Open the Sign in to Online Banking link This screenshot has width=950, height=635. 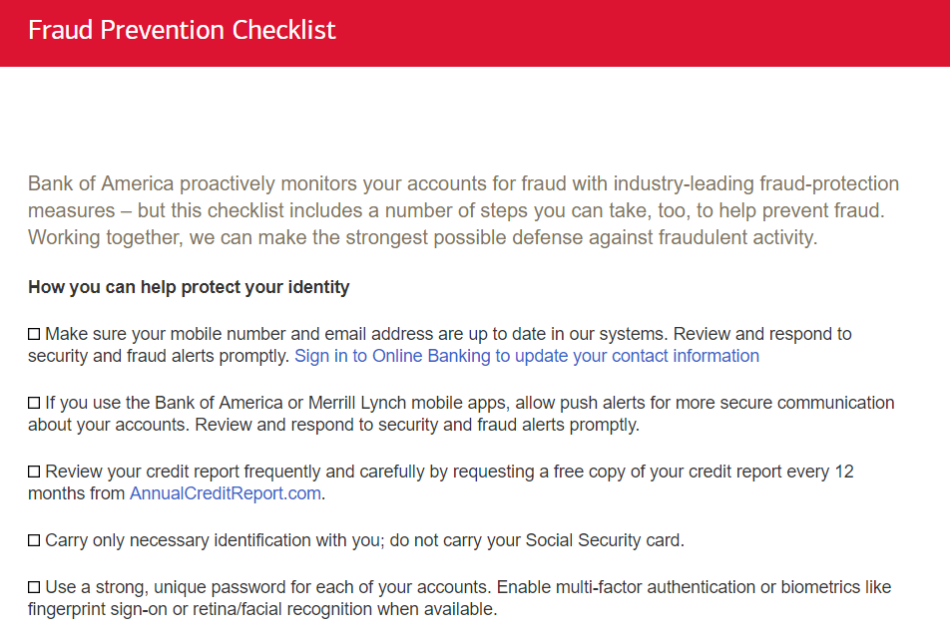(x=527, y=355)
